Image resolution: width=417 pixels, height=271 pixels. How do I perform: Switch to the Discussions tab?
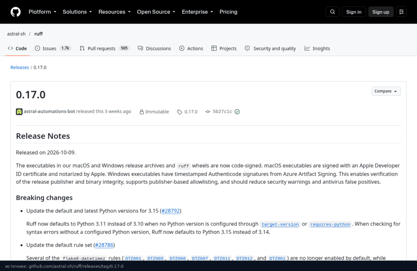click(154, 48)
